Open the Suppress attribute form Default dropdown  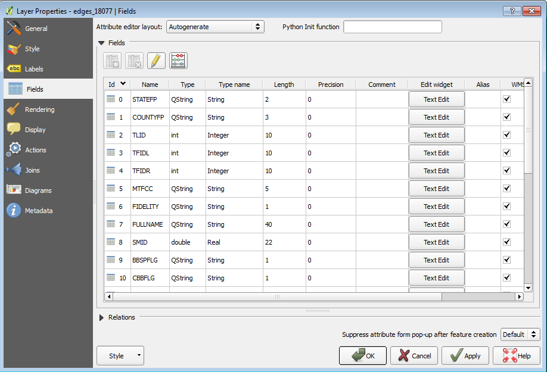pyautogui.click(x=520, y=335)
